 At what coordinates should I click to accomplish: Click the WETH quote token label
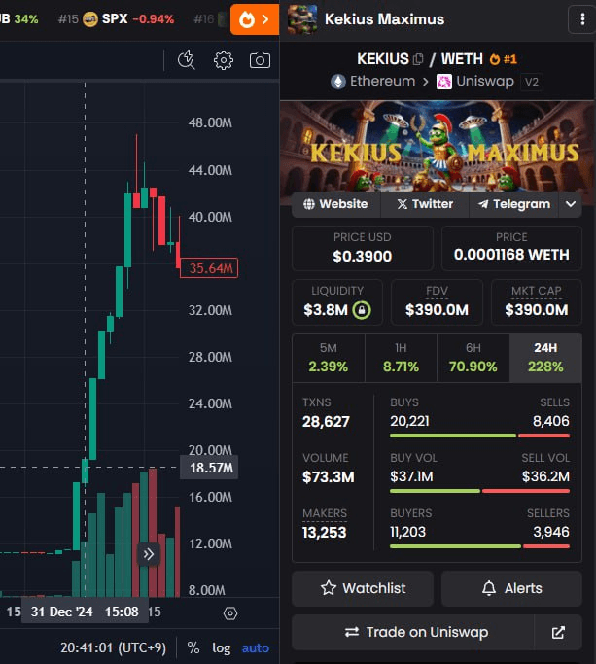462,59
